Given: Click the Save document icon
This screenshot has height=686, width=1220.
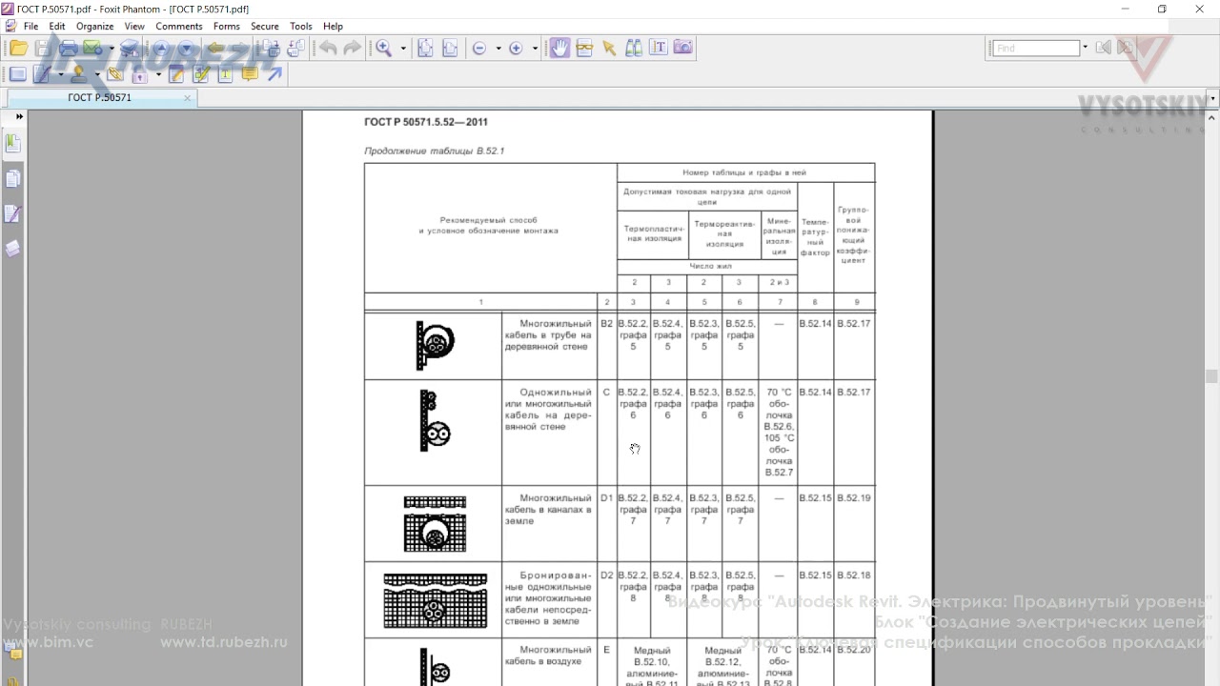Looking at the screenshot, I should pyautogui.click(x=43, y=48).
